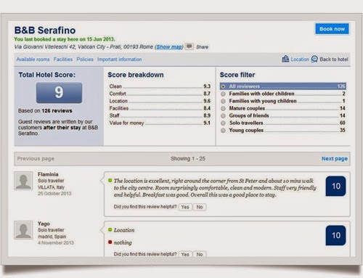Mark Flaminia's review not helpful with No

(x=200, y=207)
